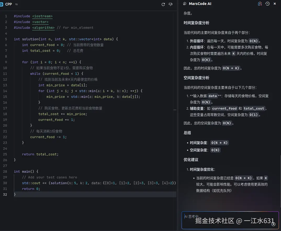
Task: Click line number 5 in gutter
Action: click(6, 39)
